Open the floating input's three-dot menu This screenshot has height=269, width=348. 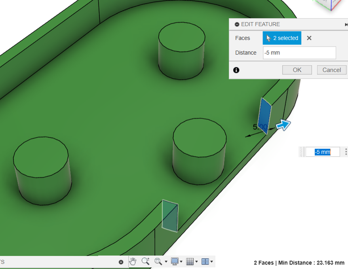[346, 152]
